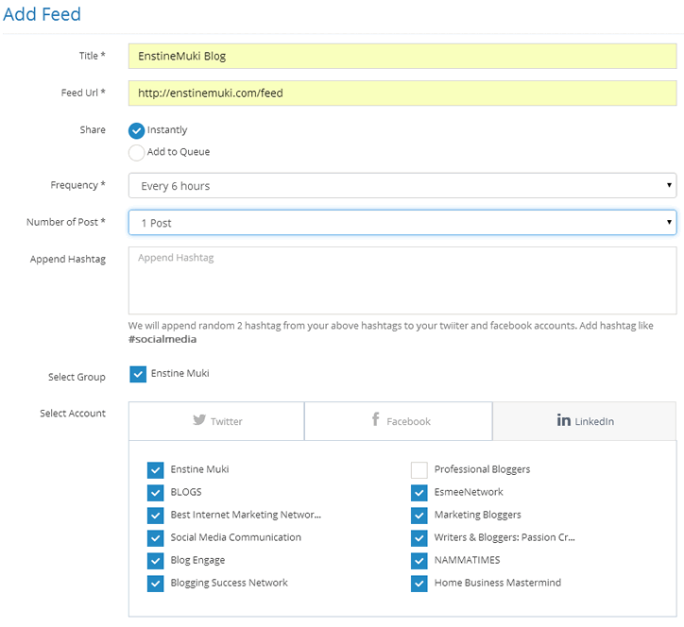Switch to the Facebook accounts tab
684x627 pixels.
click(399, 421)
